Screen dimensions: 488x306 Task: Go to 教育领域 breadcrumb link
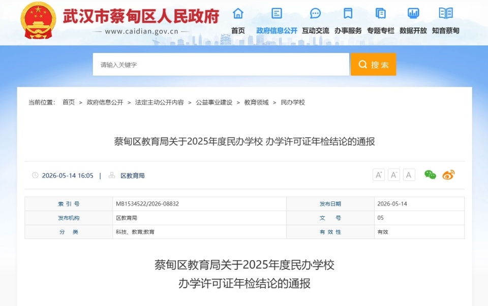click(256, 102)
